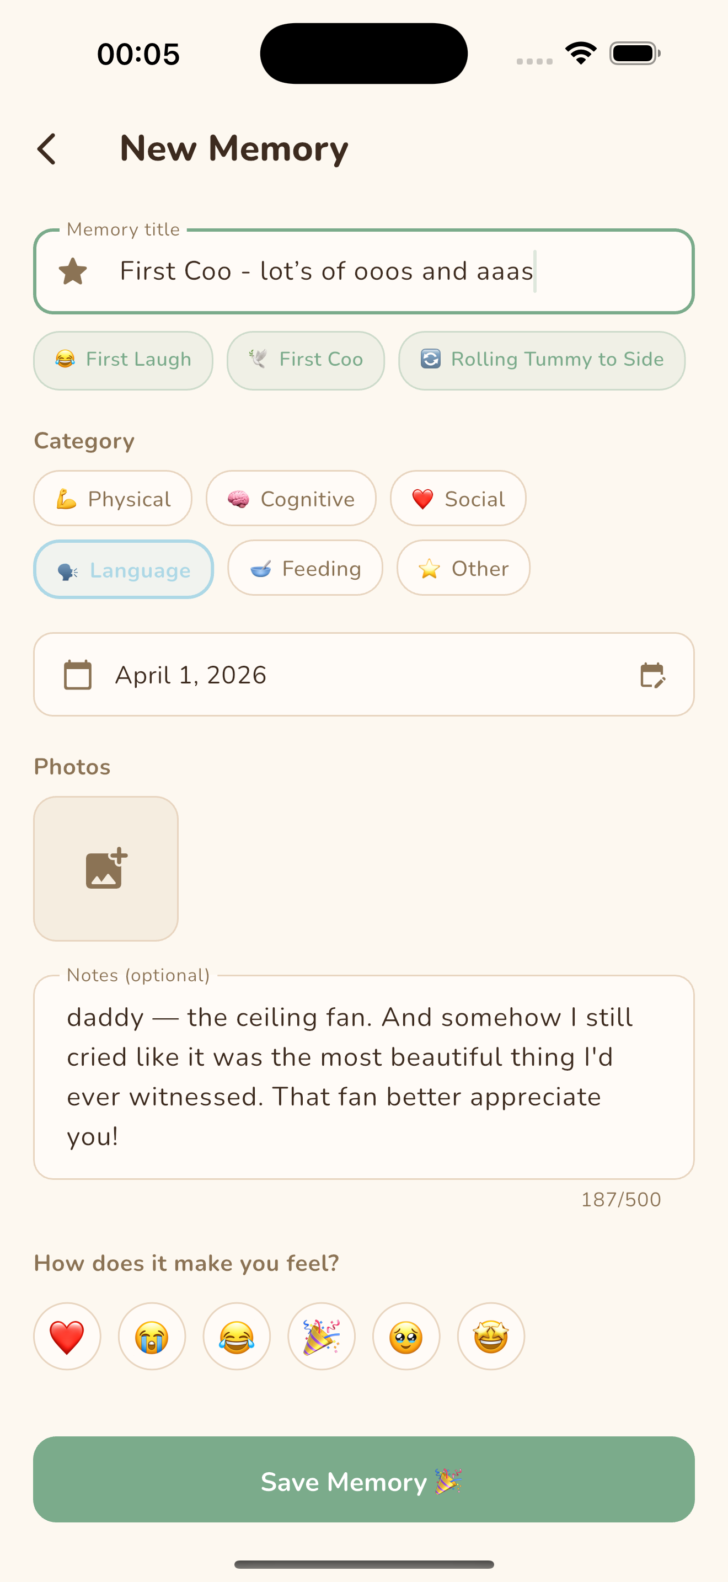The width and height of the screenshot is (728, 1582).
Task: Toggle the Language category chip
Action: (x=124, y=570)
